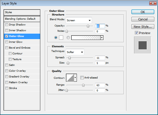The width and height of the screenshot is (158, 115).
Task: Open the glow gradient picker arrow
Action: [102, 38]
